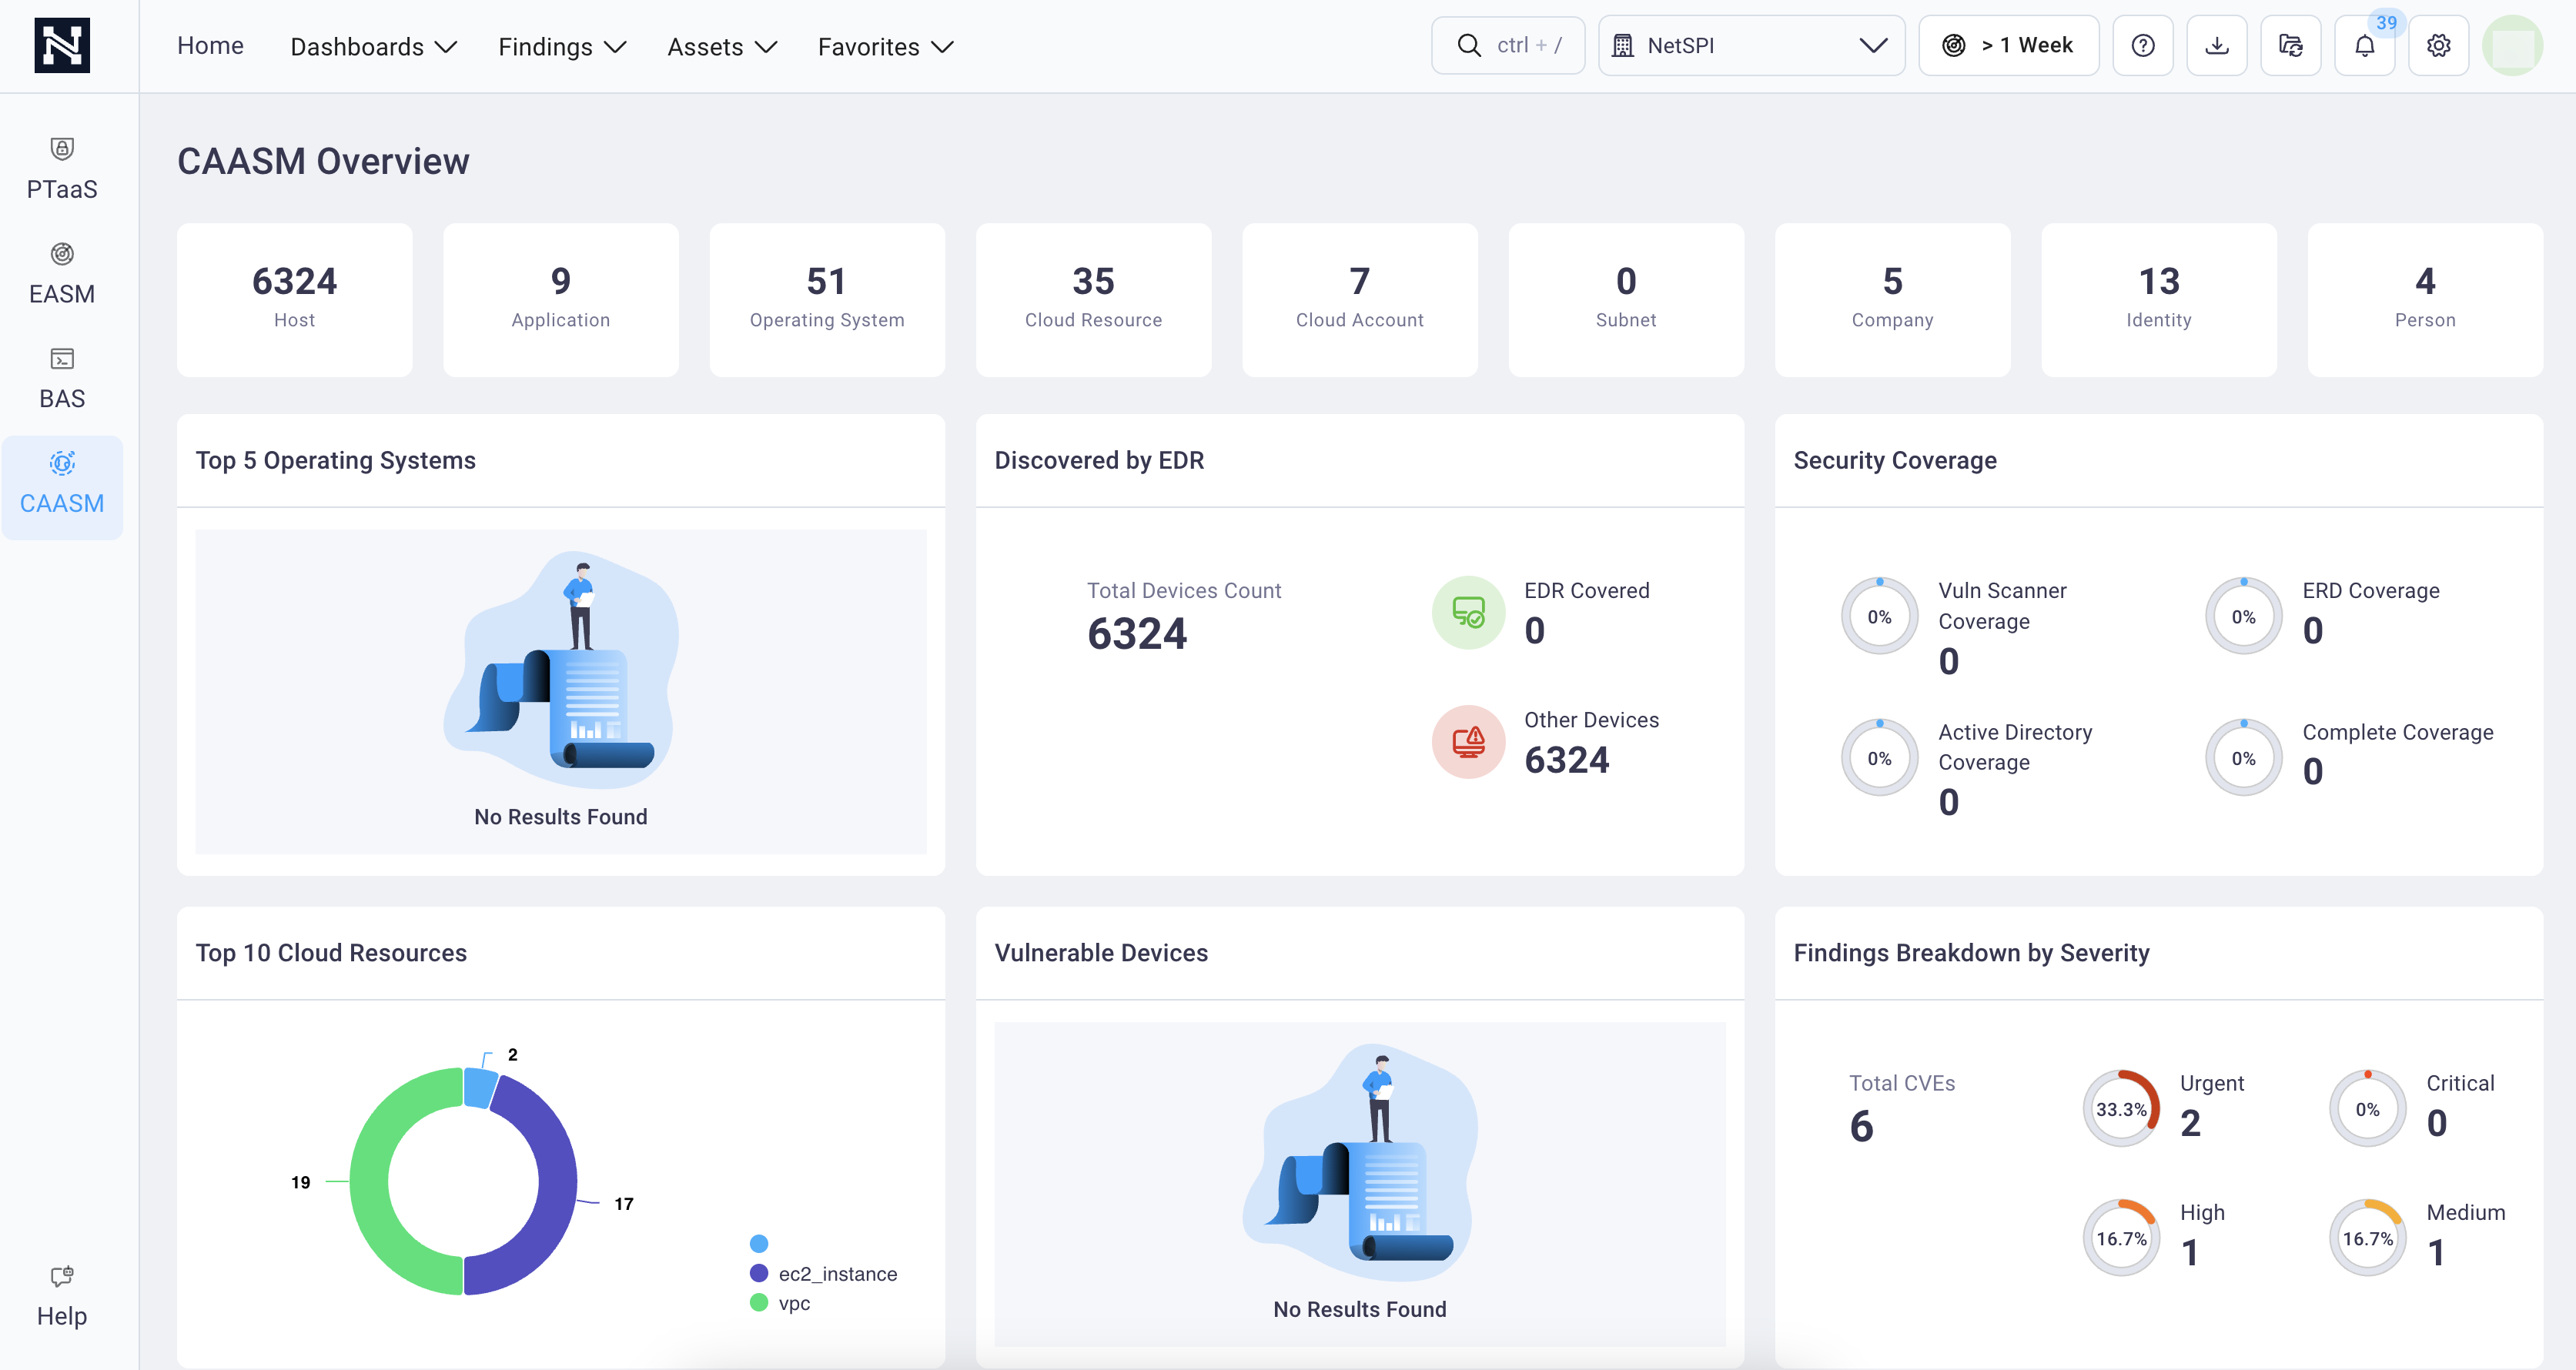Expand the Favorites menu

coord(885,47)
